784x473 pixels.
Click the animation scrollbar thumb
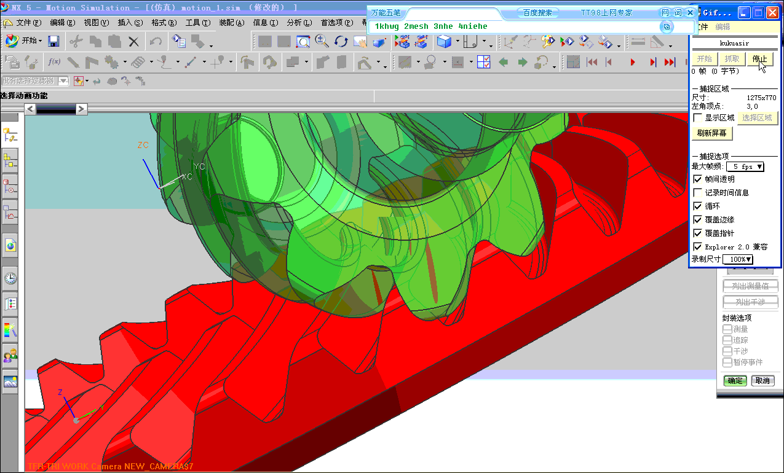click(x=56, y=109)
